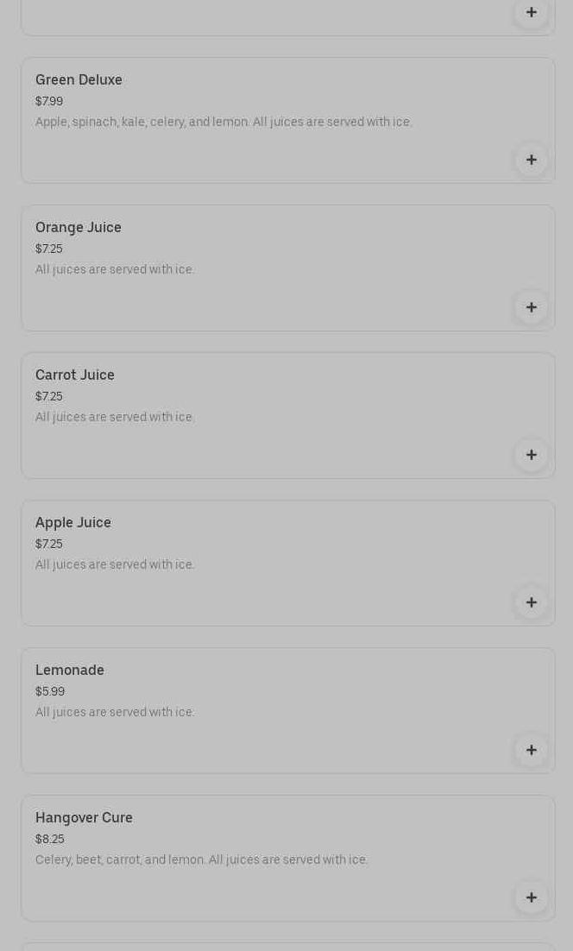Select the $8.25 Hangover Cure price
Viewport: 573px width, 951px height.
point(50,839)
